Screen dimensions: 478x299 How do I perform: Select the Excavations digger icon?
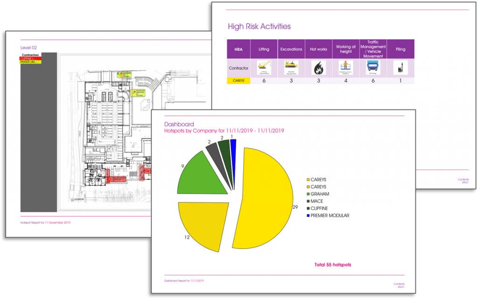point(291,68)
